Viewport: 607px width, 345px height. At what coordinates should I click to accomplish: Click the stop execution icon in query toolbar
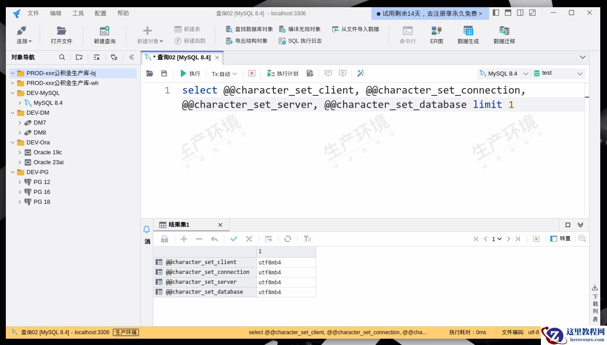(x=252, y=73)
